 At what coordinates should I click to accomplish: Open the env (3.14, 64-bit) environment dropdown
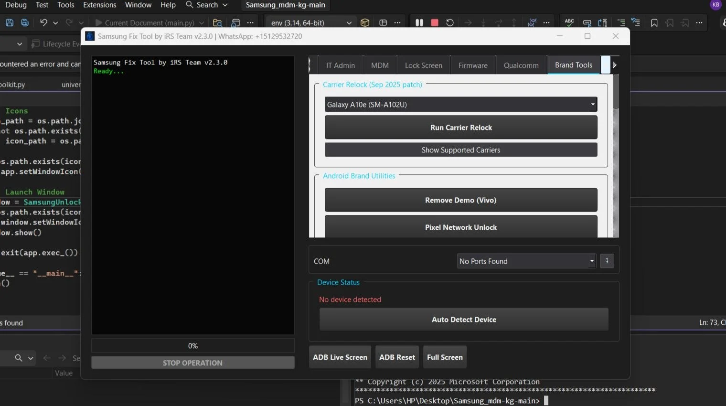coord(311,22)
